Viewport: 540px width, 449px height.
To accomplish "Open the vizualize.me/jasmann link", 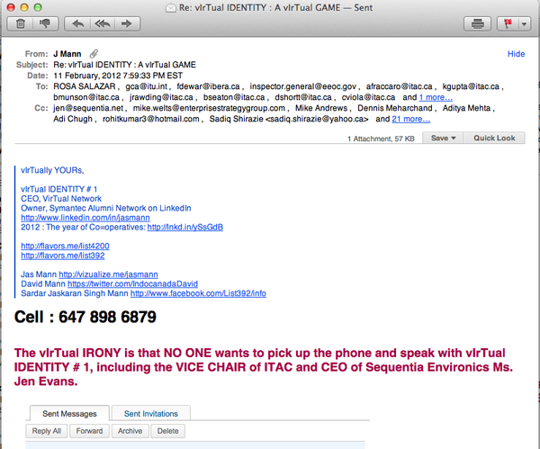I will point(109,274).
